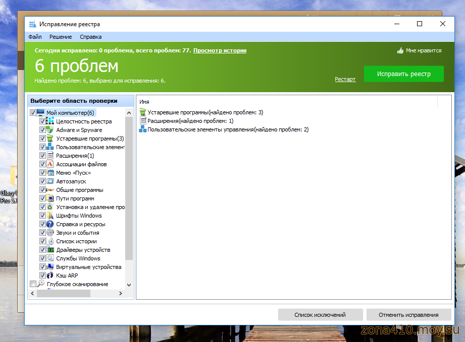465x342 pixels.
Task: Click the Справка и ресурсы question mark icon
Action: click(50, 224)
